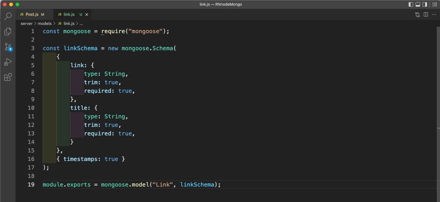Click line number 16 in gutter
This screenshot has height=202, width=440.
tap(31, 159)
